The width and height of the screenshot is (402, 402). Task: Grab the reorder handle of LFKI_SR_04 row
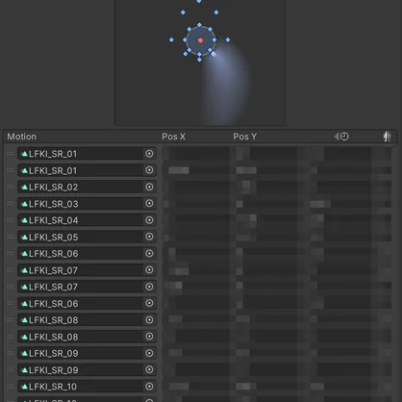[11, 220]
